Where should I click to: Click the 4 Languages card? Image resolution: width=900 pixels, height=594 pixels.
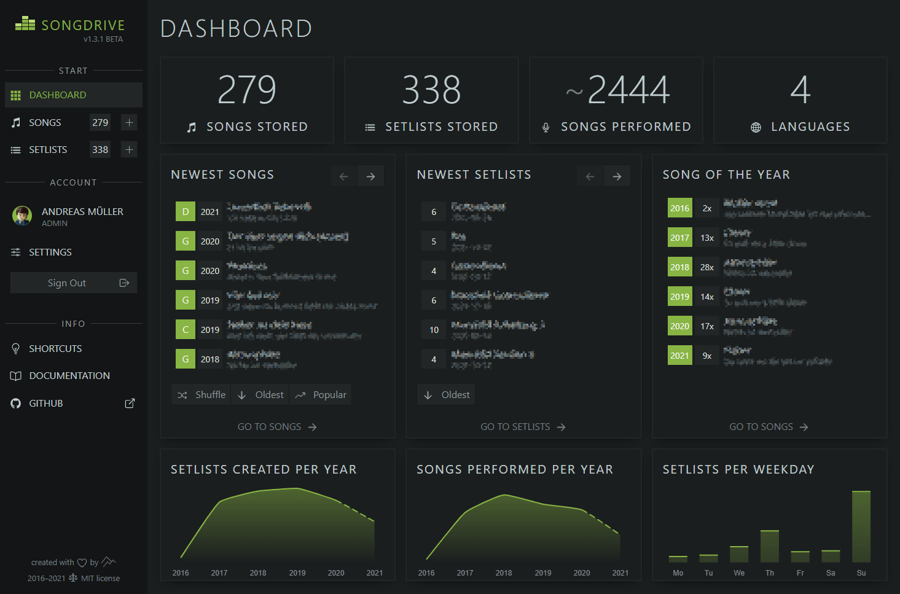point(800,100)
